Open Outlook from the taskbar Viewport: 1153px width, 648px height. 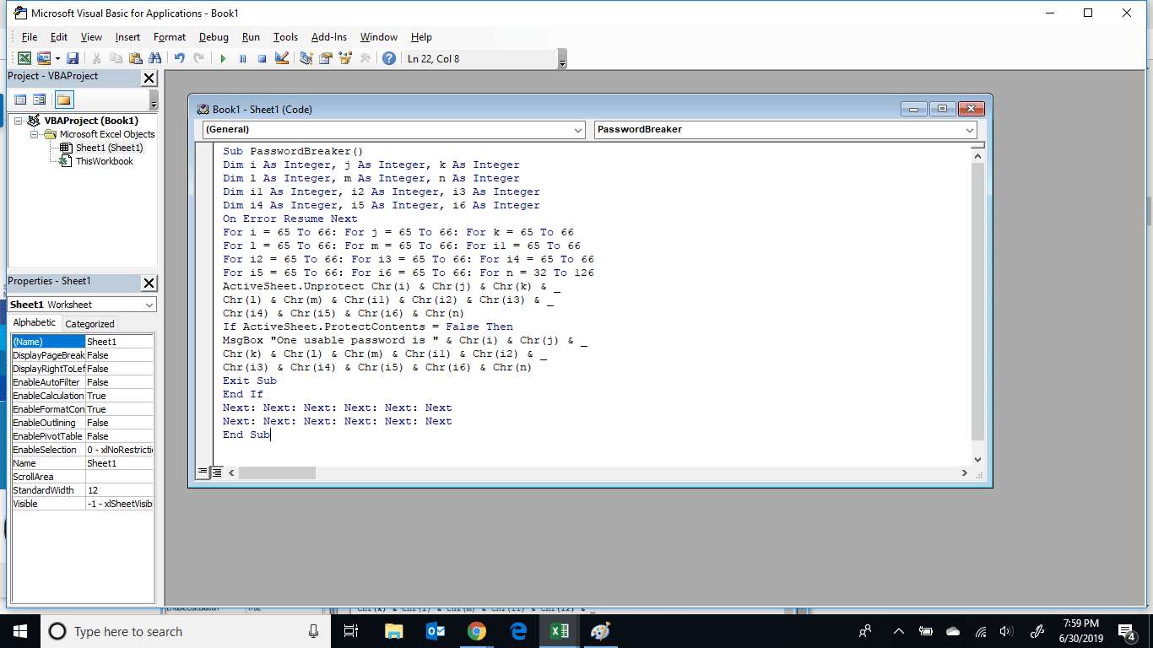(436, 631)
